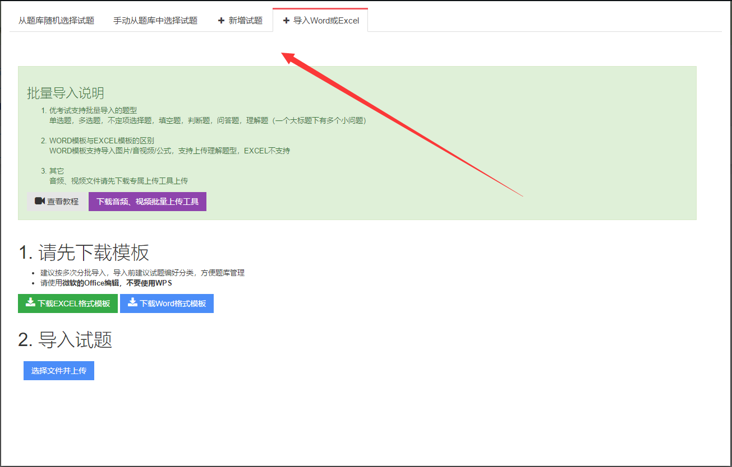This screenshot has width=732, height=467.
Task: Open 手动从题库中选择试题 tab
Action: click(155, 21)
